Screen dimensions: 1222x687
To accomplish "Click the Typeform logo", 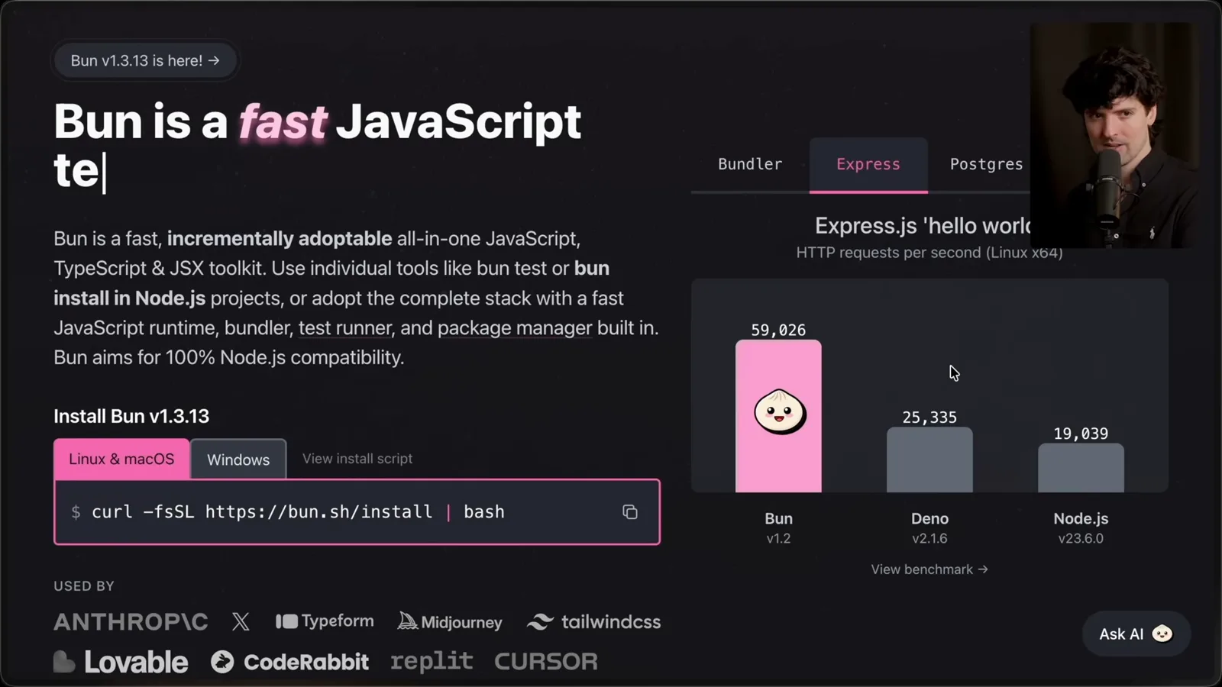I will pyautogui.click(x=325, y=621).
